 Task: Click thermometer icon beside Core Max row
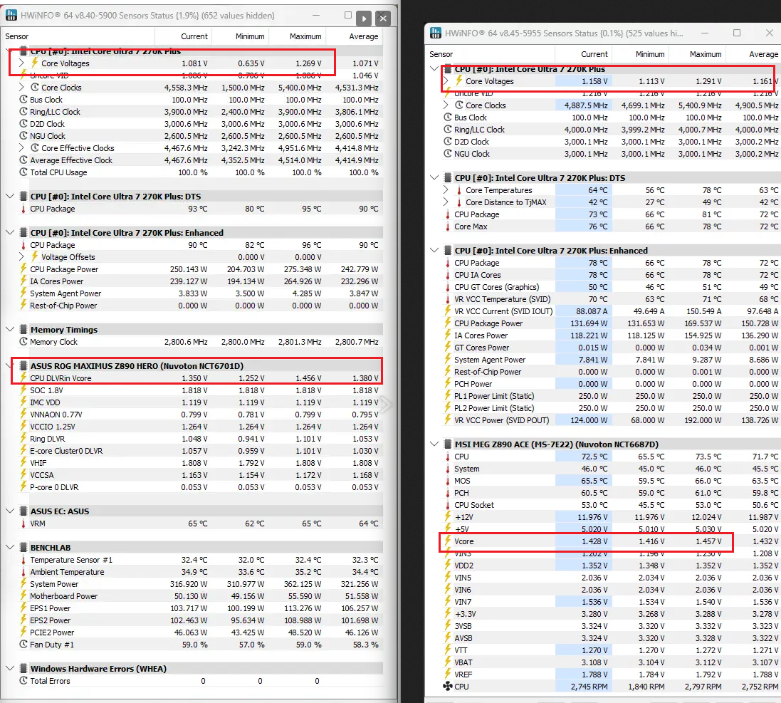(448, 226)
